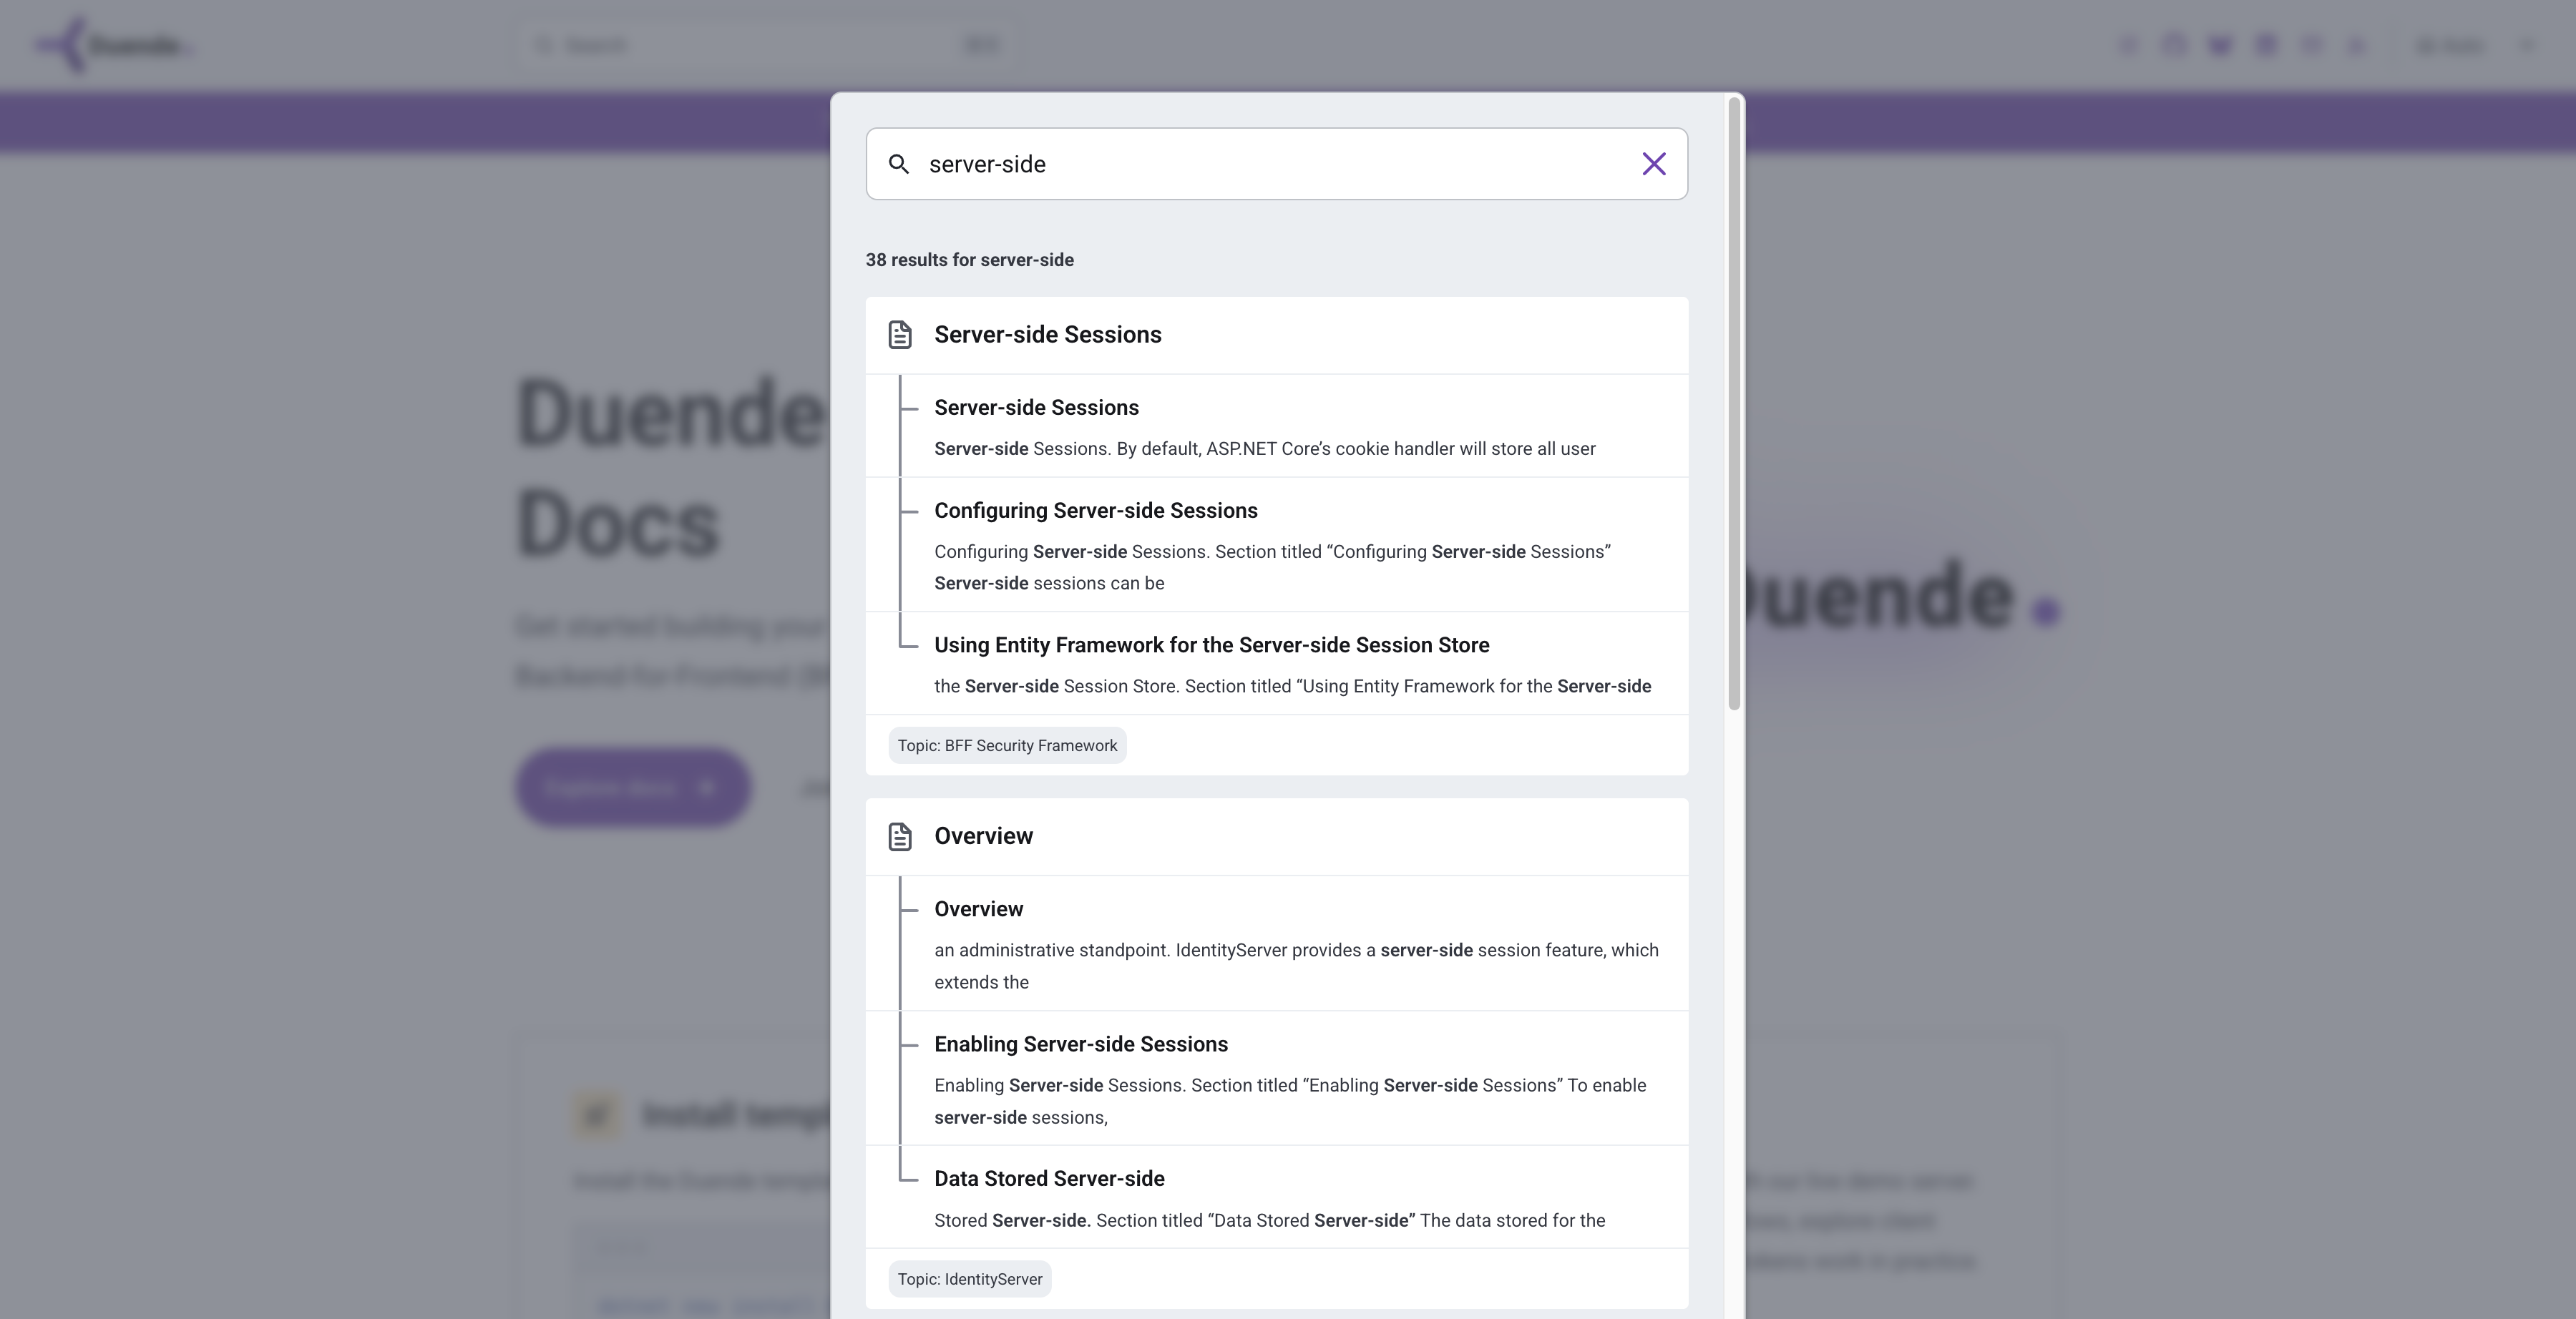Open Data Stored Server-side result

coord(1276,1198)
